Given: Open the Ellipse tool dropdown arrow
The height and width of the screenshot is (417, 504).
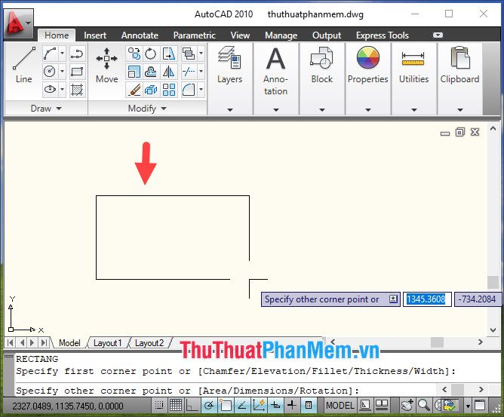Looking at the screenshot, I should coord(63,89).
